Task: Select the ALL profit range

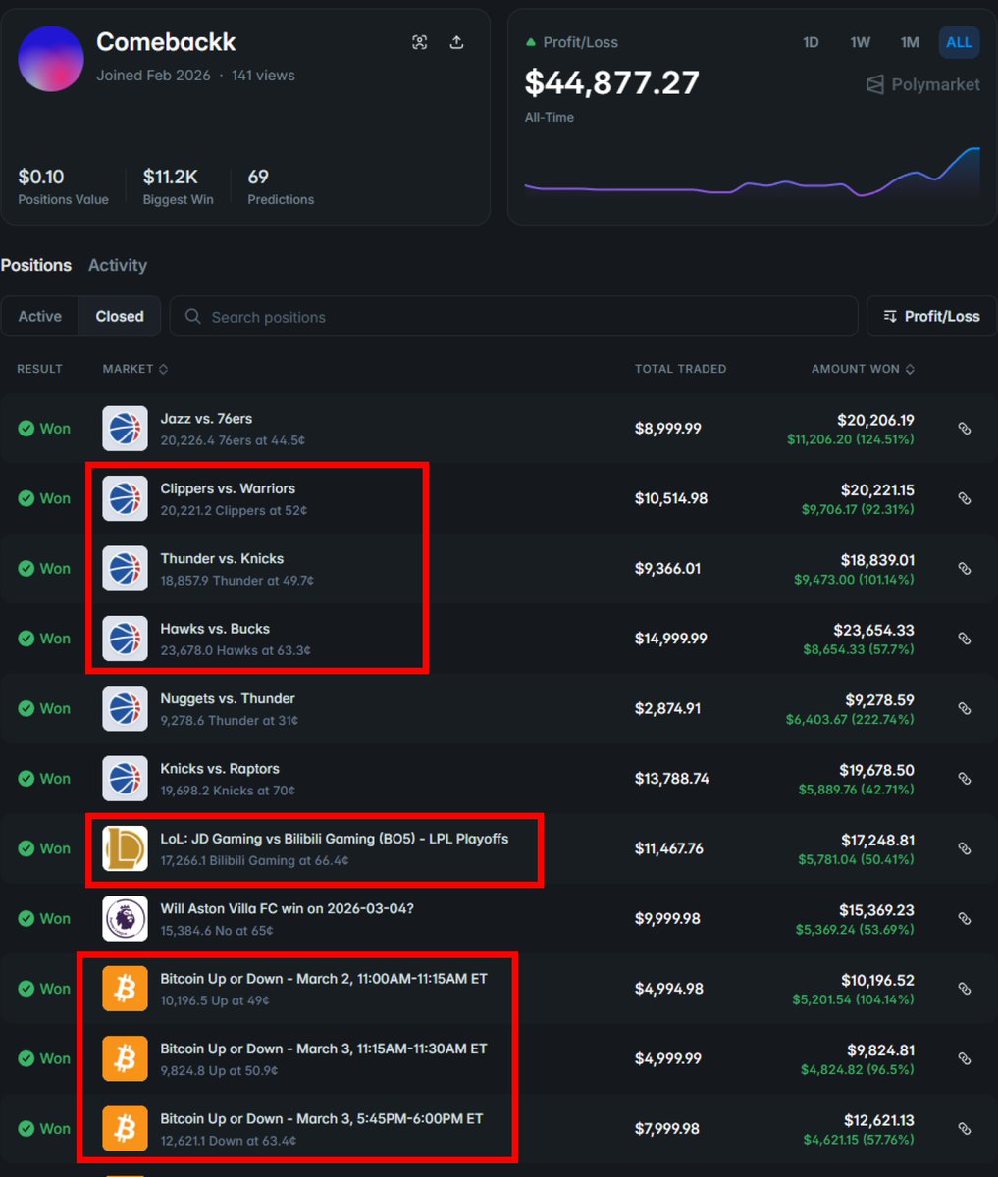Action: (959, 42)
